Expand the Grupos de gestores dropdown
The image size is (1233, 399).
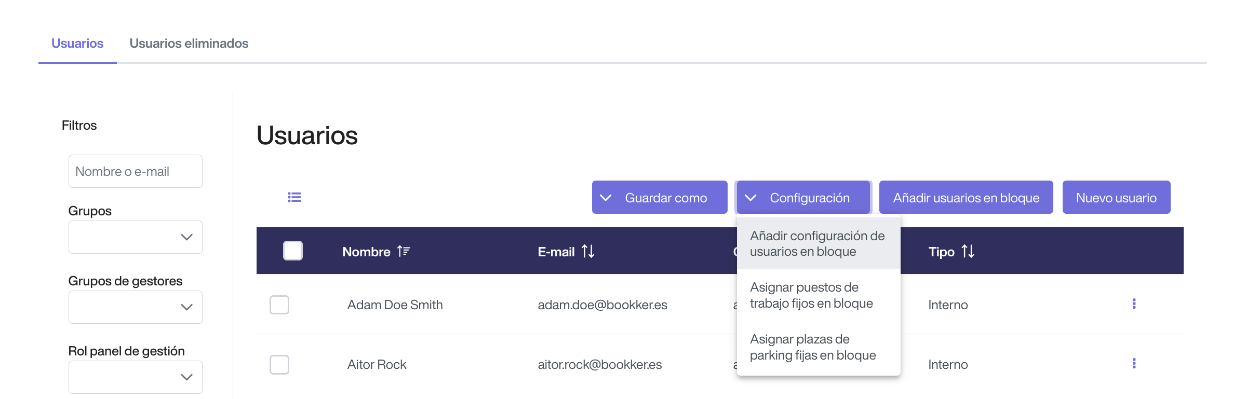tap(135, 307)
